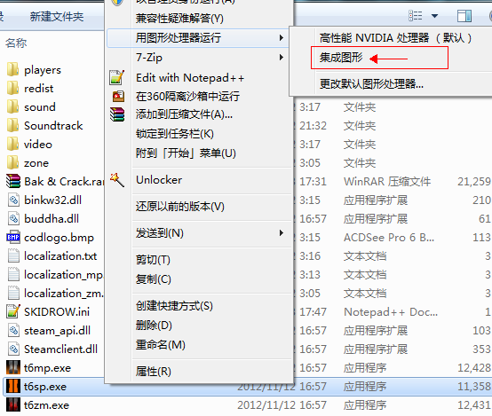Click the 360 sandbox icon
The width and height of the screenshot is (492, 416).
tap(118, 97)
